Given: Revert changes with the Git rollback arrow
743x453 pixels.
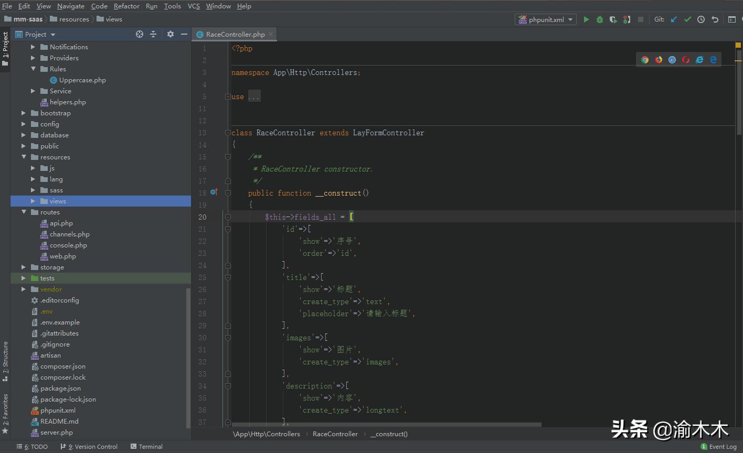Looking at the screenshot, I should click(715, 19).
